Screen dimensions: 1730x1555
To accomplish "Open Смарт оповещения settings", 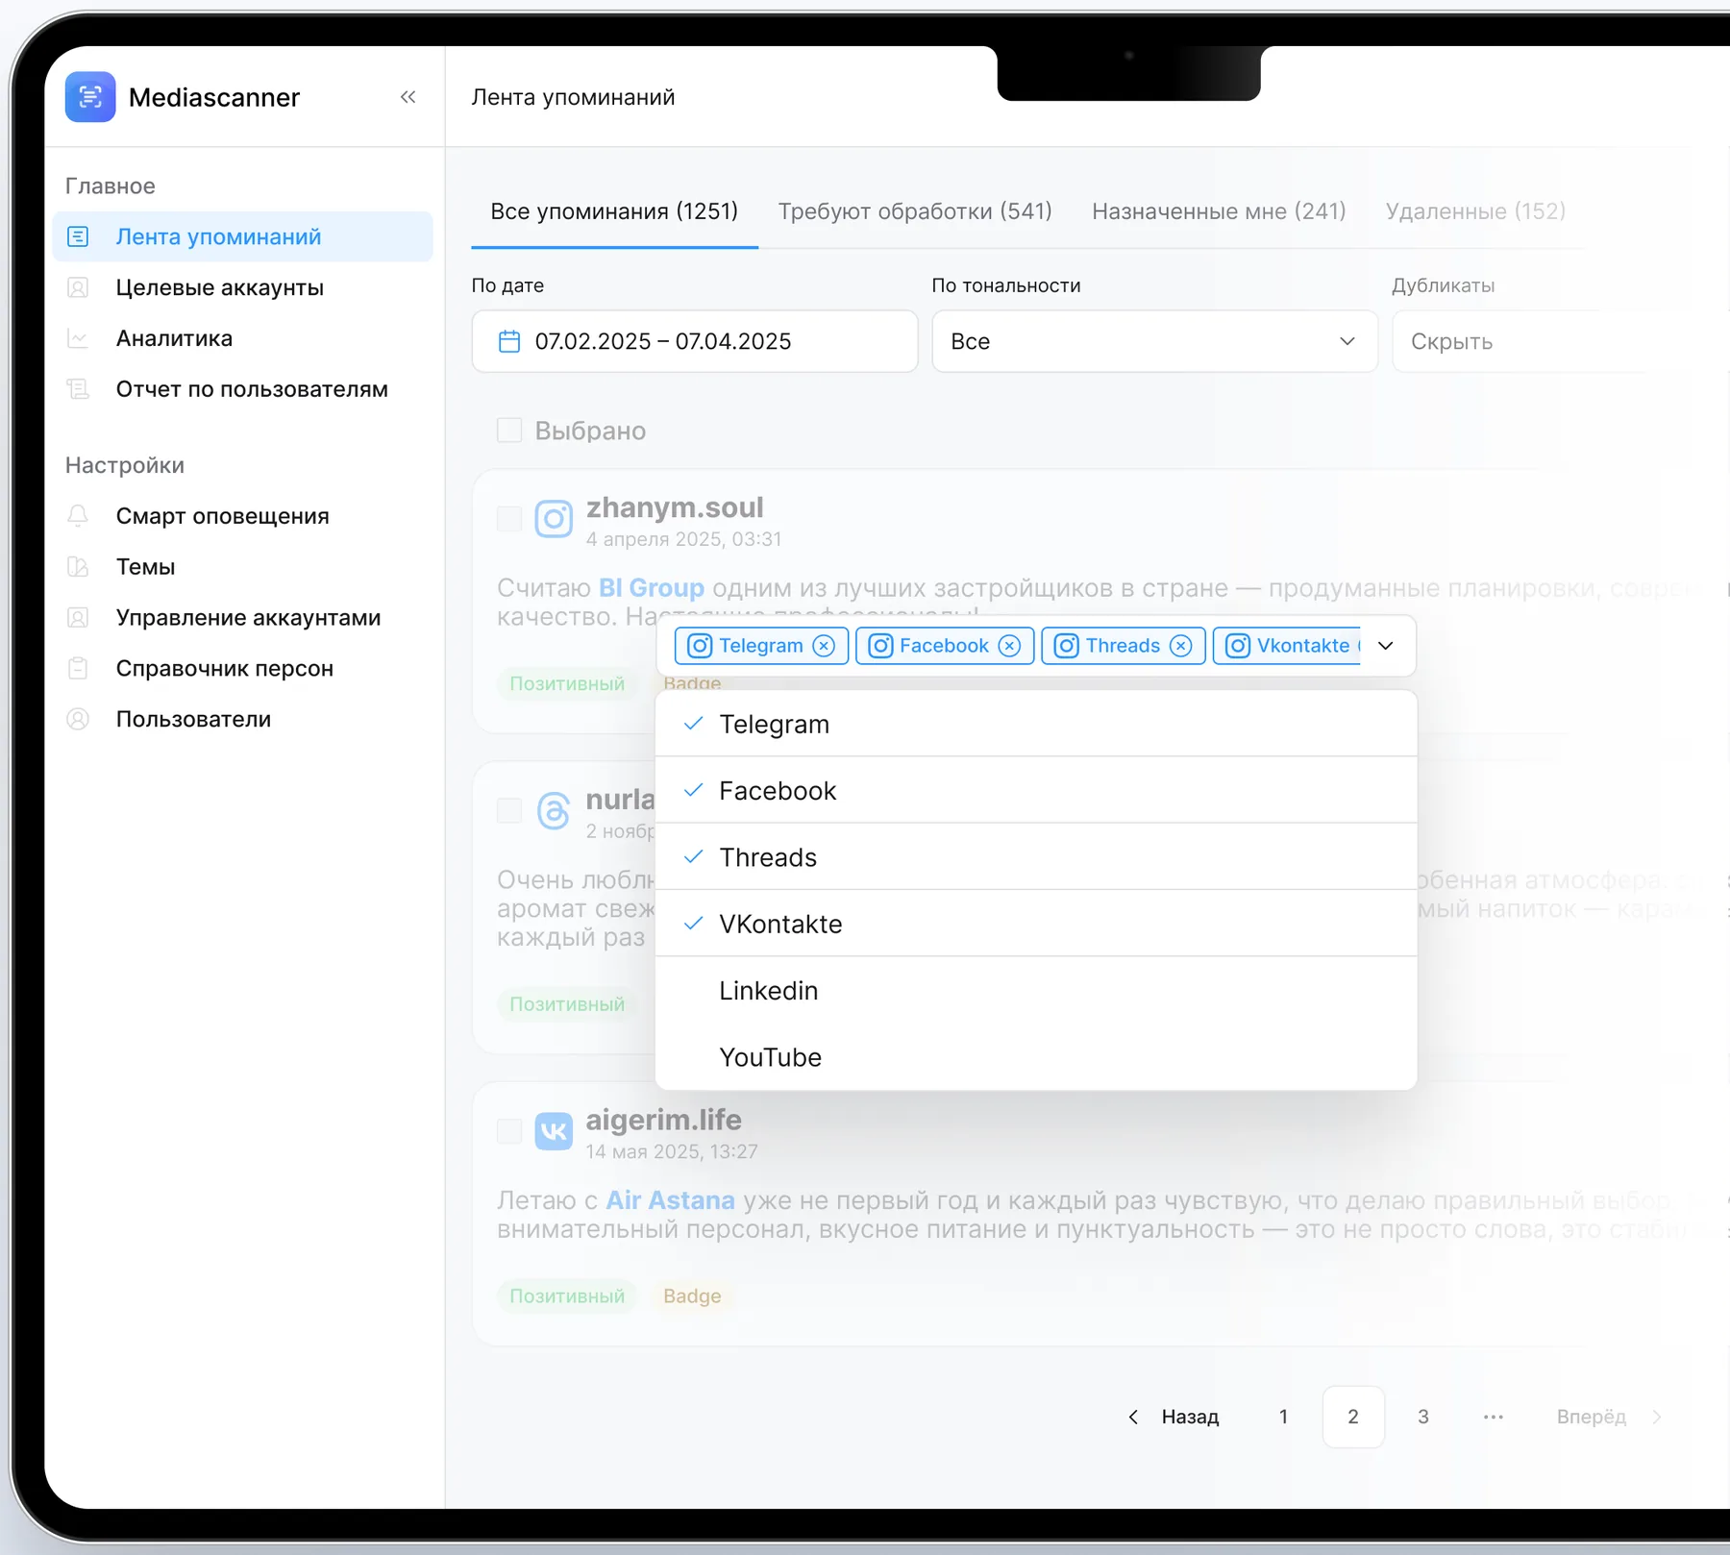I will click(x=242, y=516).
